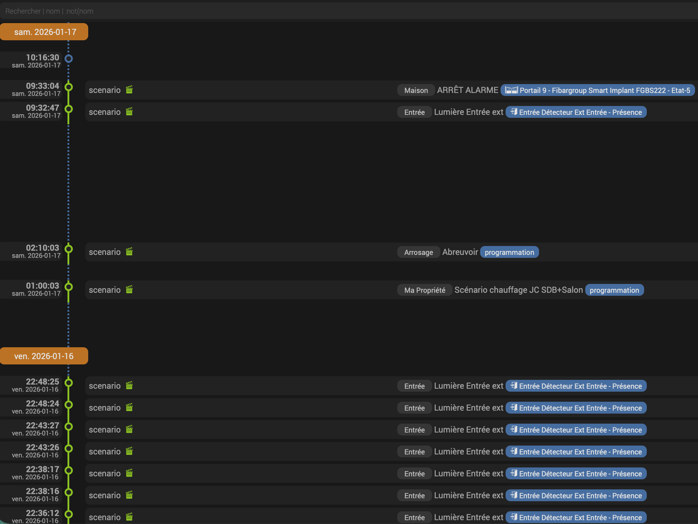
Task: Click the clapperboard icon in 02:10:03 scenario row
Action: tap(129, 252)
